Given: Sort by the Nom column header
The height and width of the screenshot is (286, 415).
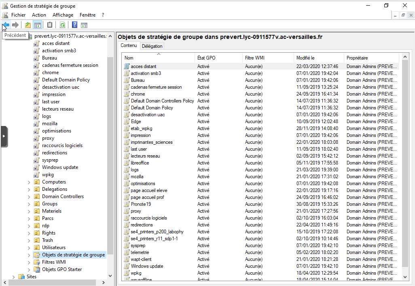Looking at the screenshot, I should 159,58.
